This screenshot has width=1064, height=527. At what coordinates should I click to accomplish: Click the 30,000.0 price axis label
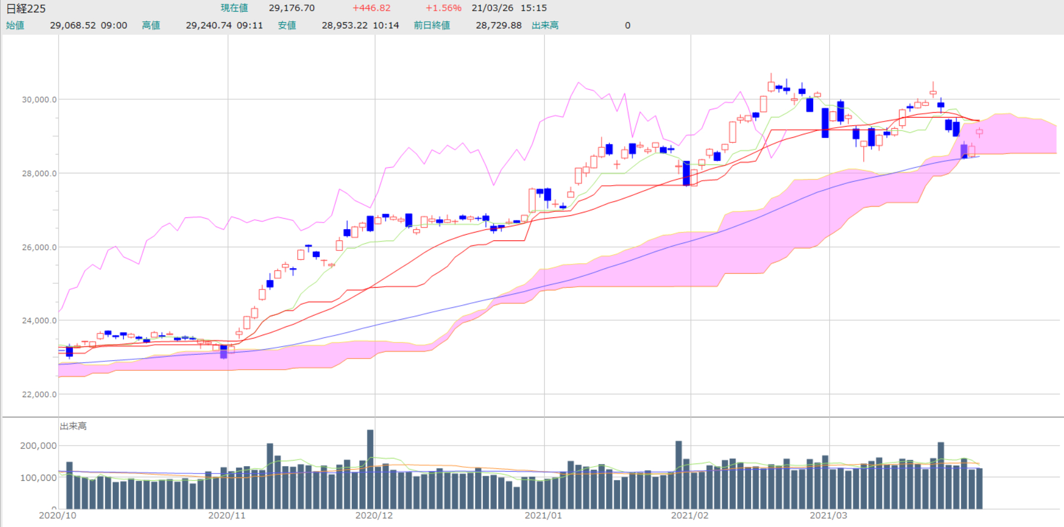[x=39, y=99]
